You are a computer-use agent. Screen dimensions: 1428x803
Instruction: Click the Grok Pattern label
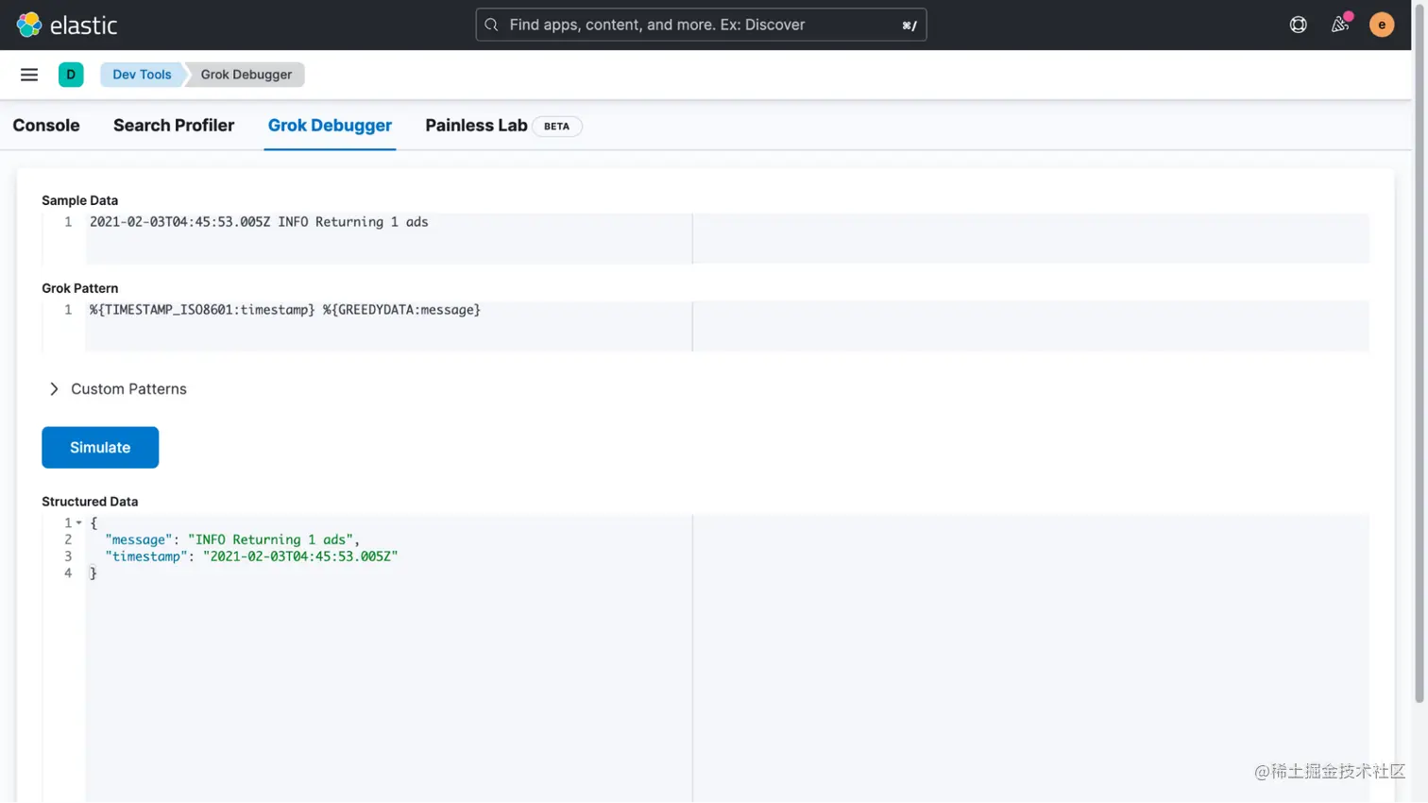(79, 288)
